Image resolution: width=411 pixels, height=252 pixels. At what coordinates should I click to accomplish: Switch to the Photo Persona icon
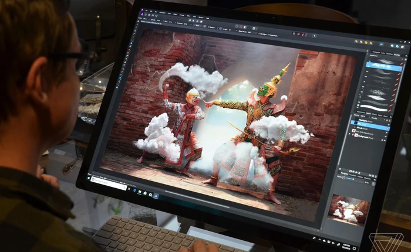point(142,14)
